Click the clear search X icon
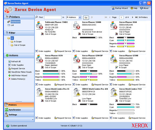This screenshot has height=130, width=155. point(92,17)
